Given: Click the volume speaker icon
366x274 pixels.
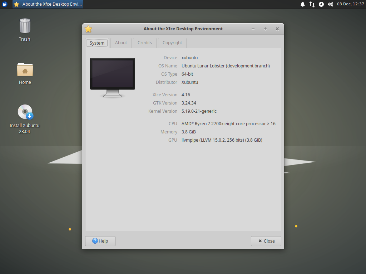Looking at the screenshot, I should click(x=330, y=4).
